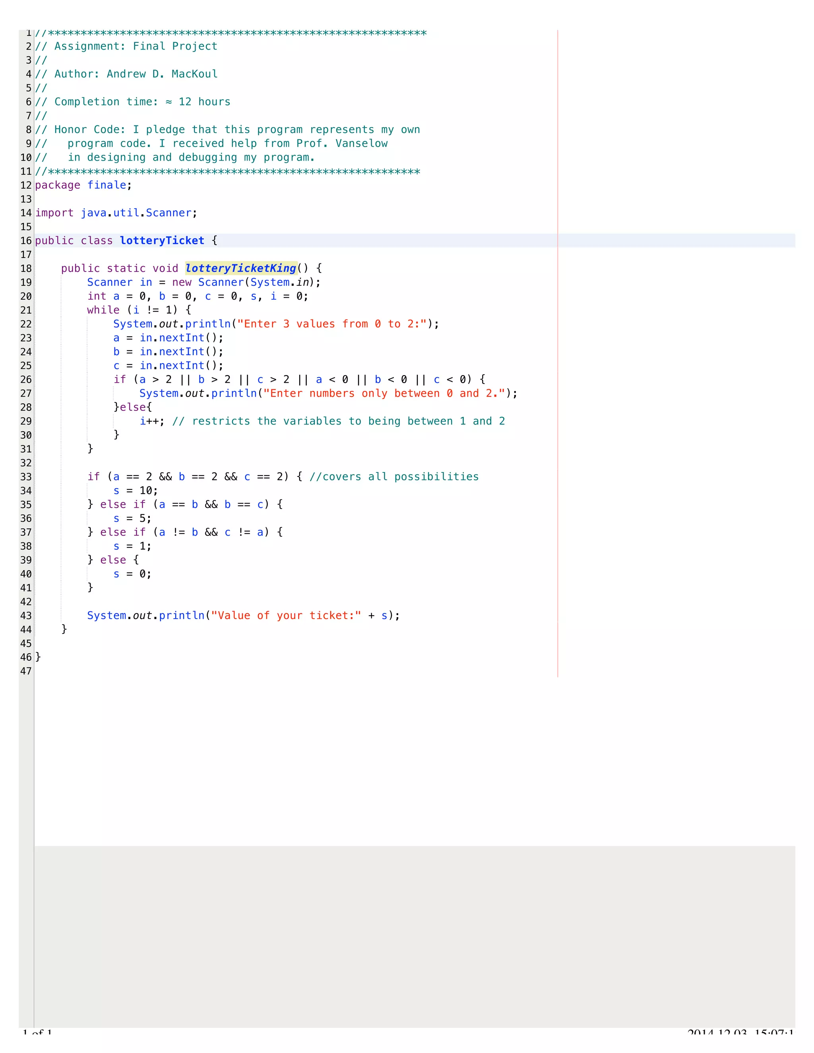The width and height of the screenshot is (814, 1053).
Task: Click the i++; statement on line 29
Action: coord(152,421)
